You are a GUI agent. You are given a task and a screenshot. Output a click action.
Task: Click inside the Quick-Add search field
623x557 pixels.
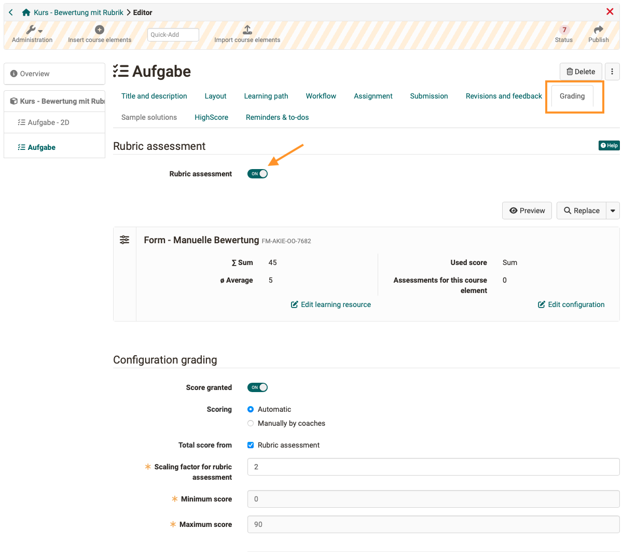pos(173,34)
